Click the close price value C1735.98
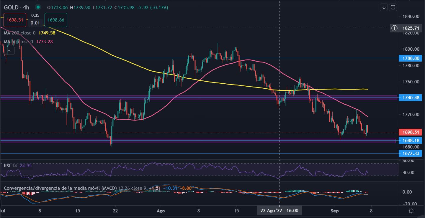The height and width of the screenshot is (218, 425). 124,7
